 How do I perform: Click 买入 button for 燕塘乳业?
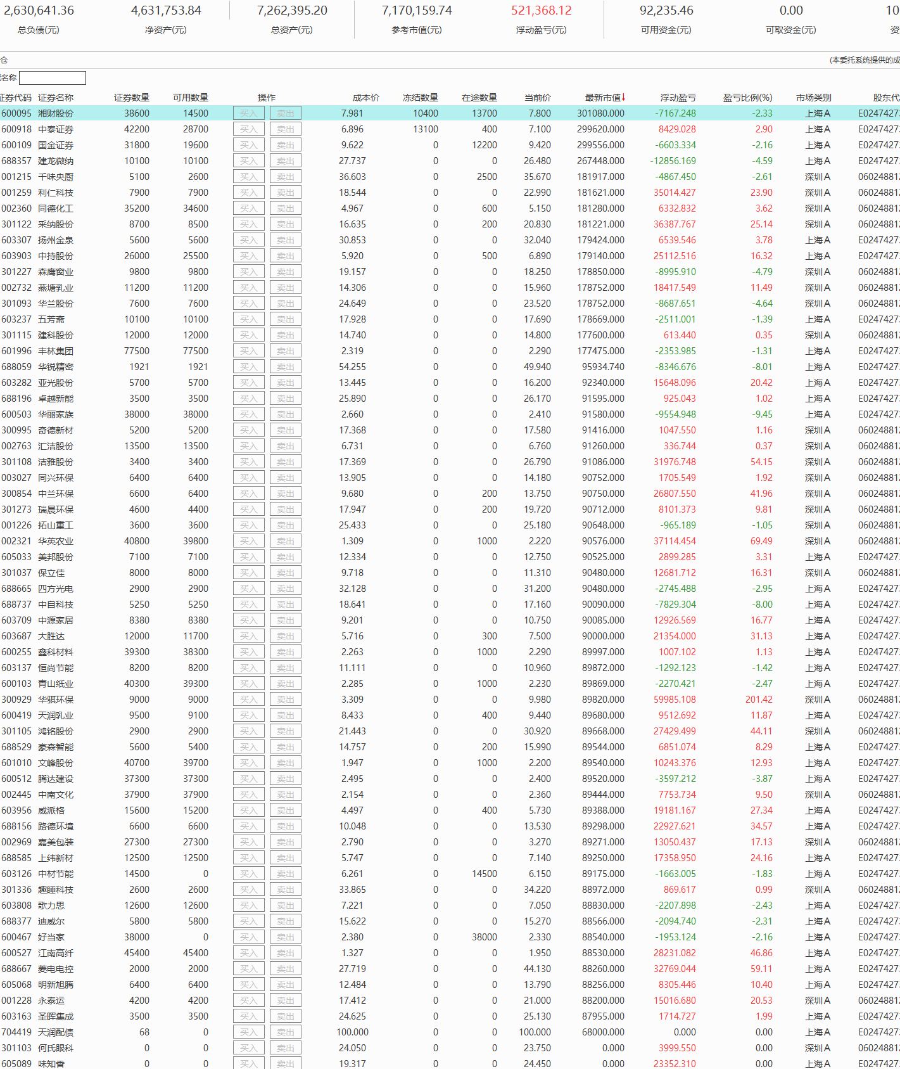(249, 288)
